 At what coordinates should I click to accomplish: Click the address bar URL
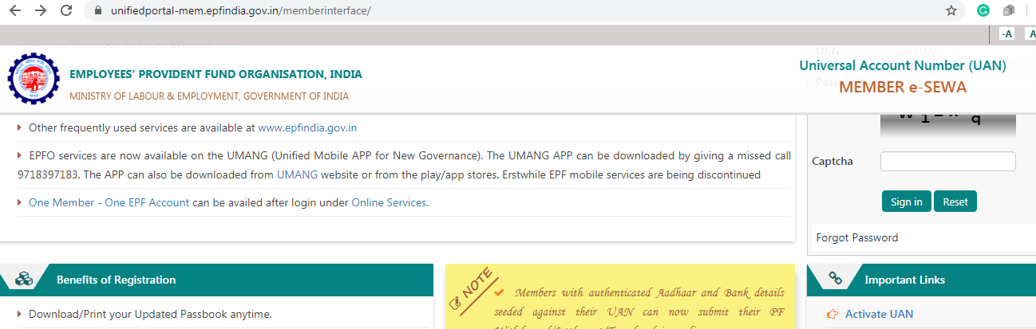(x=239, y=11)
